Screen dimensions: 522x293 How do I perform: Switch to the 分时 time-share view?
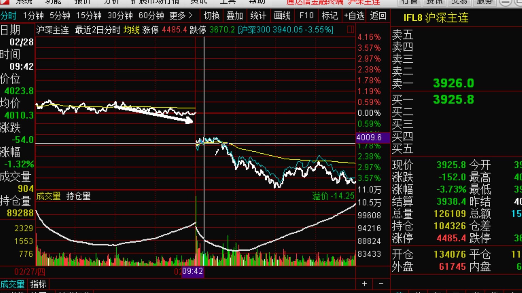pyautogui.click(x=9, y=16)
